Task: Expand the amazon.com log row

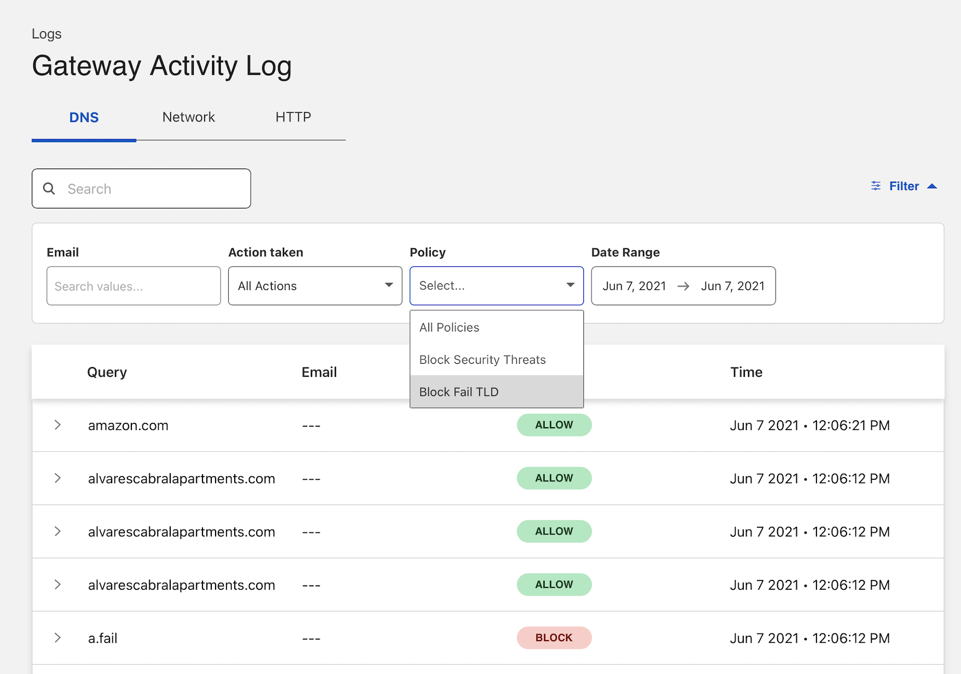Action: tap(57, 425)
